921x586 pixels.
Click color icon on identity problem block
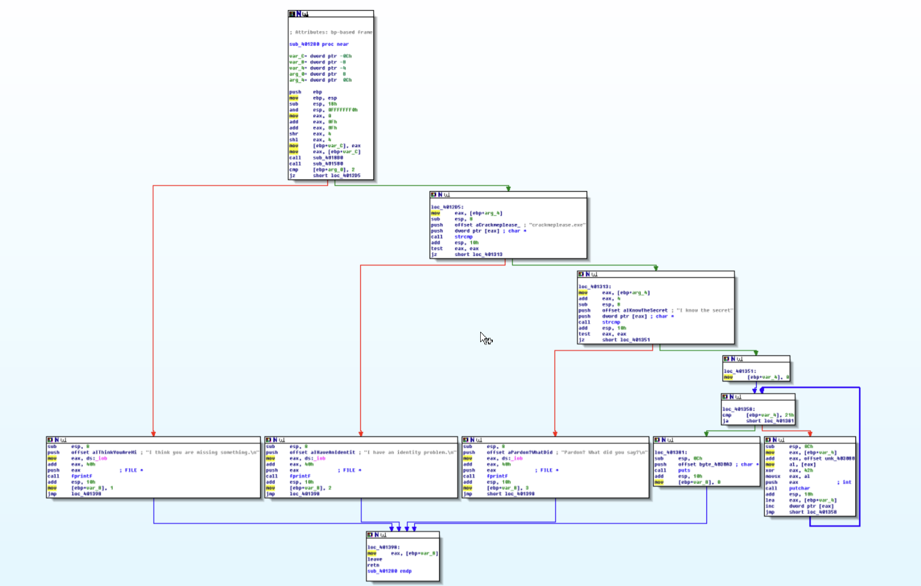268,439
